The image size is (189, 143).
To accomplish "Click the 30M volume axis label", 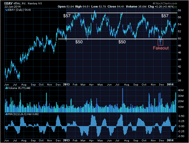I will (181, 96).
